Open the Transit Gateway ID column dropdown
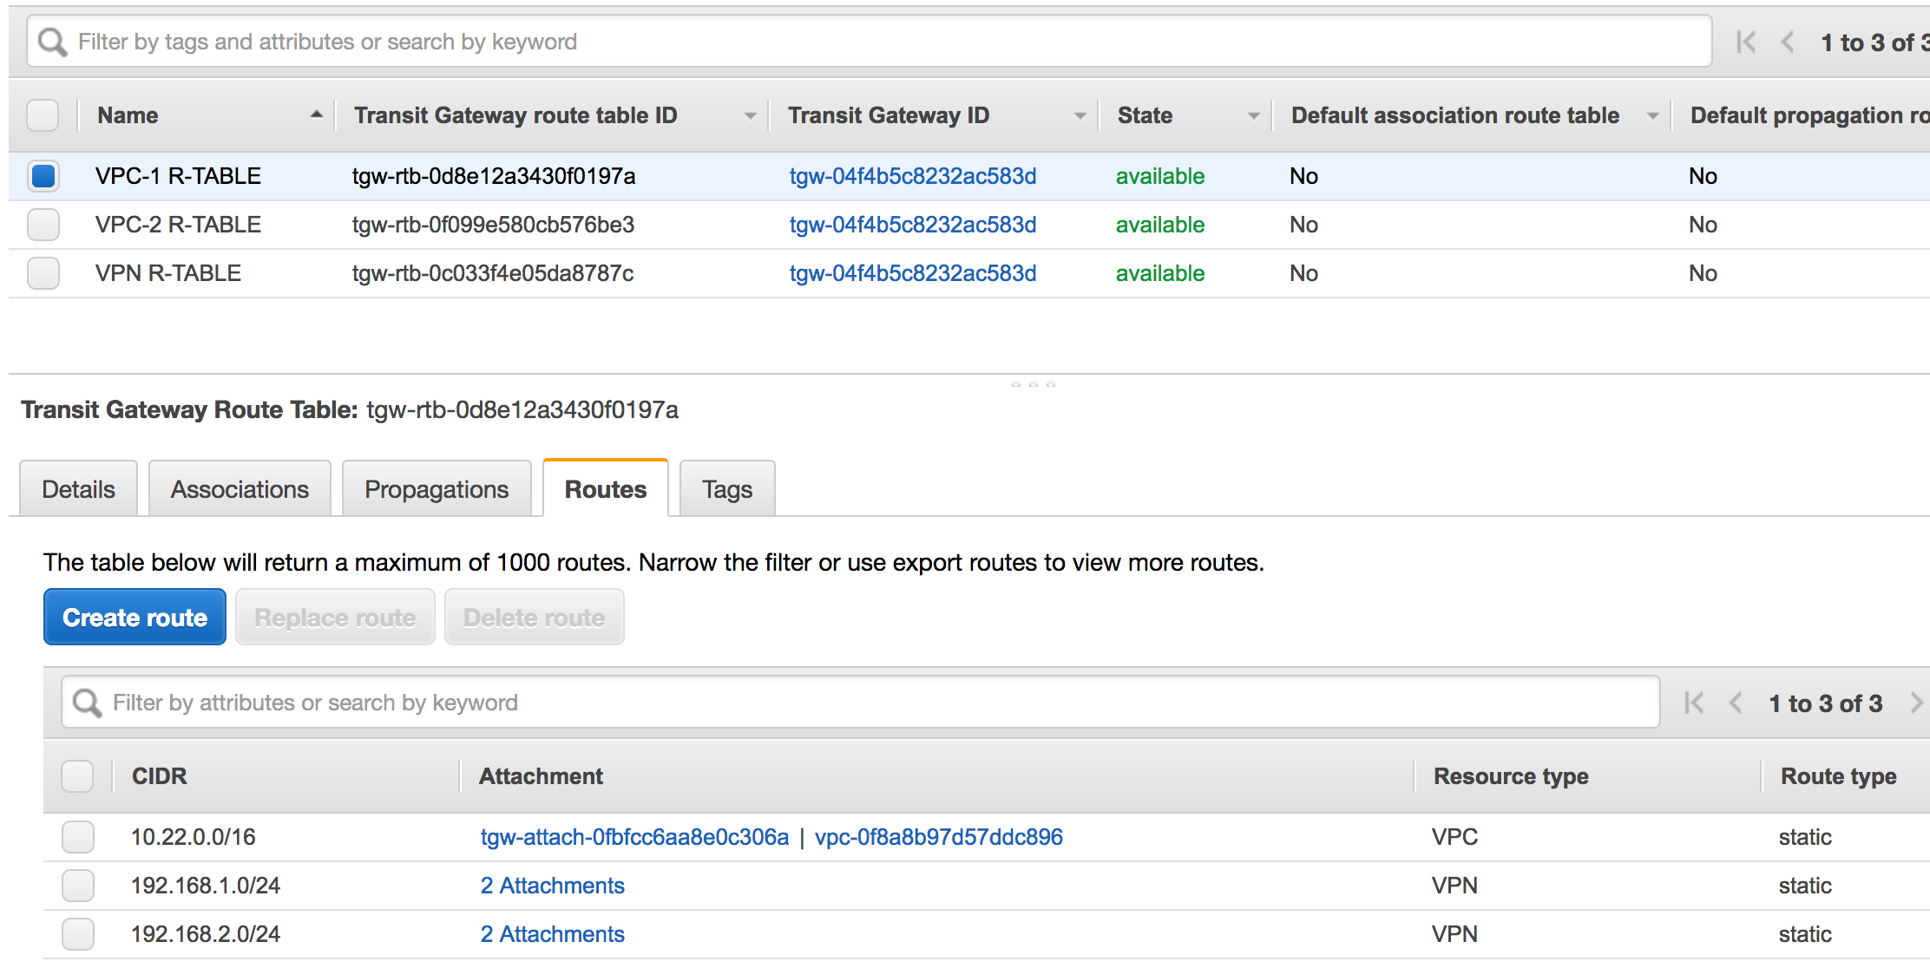1930x968 pixels. [x=1080, y=116]
